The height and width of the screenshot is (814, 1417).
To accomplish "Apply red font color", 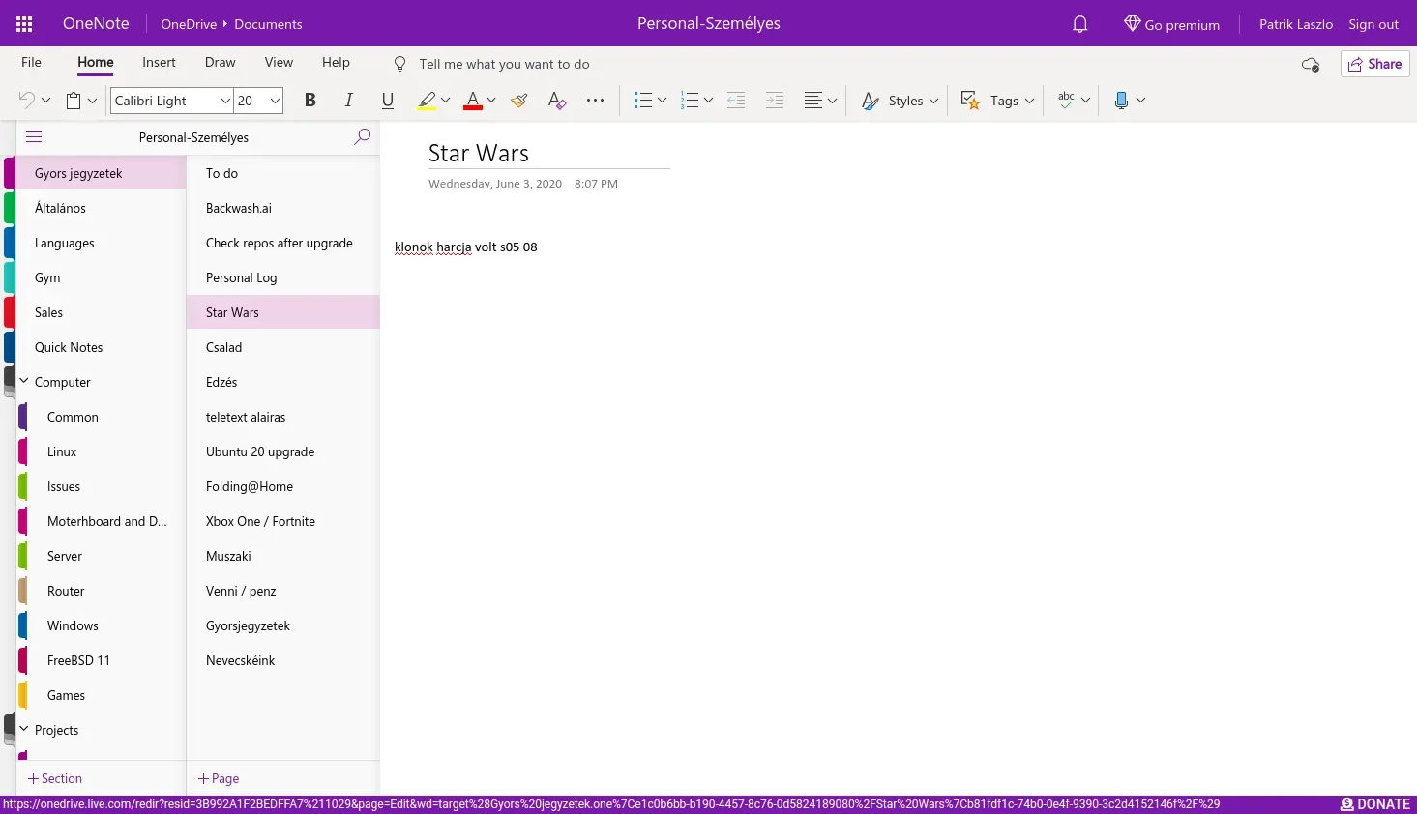I will pyautogui.click(x=473, y=100).
